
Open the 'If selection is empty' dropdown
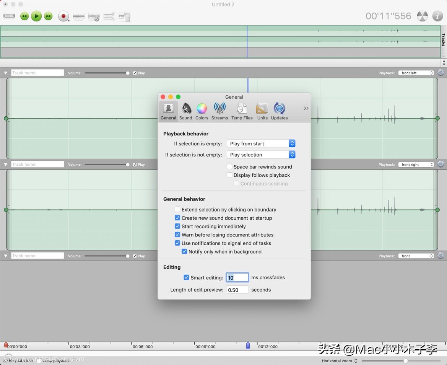261,143
